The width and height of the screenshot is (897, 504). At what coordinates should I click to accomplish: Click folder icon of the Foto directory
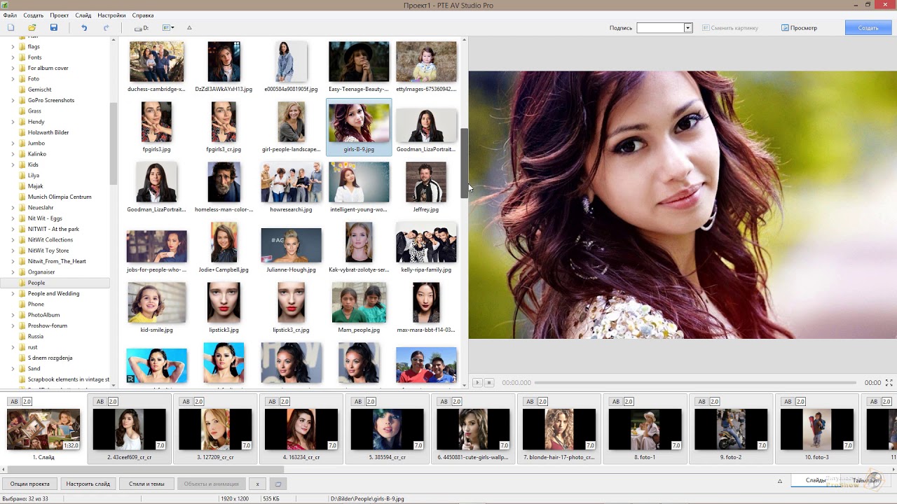22,79
